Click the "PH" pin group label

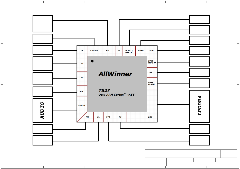[x=108, y=51]
